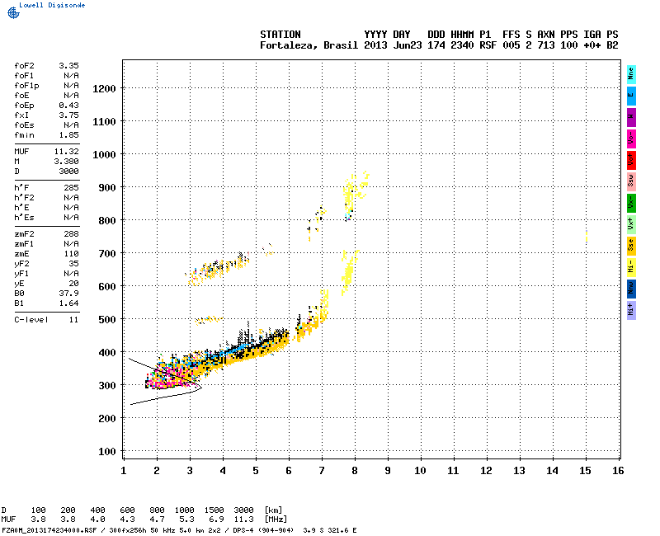Select the FZA0M_2013174234000.RSF file name
Screen dimensions: 660x536
pyautogui.click(x=49, y=530)
